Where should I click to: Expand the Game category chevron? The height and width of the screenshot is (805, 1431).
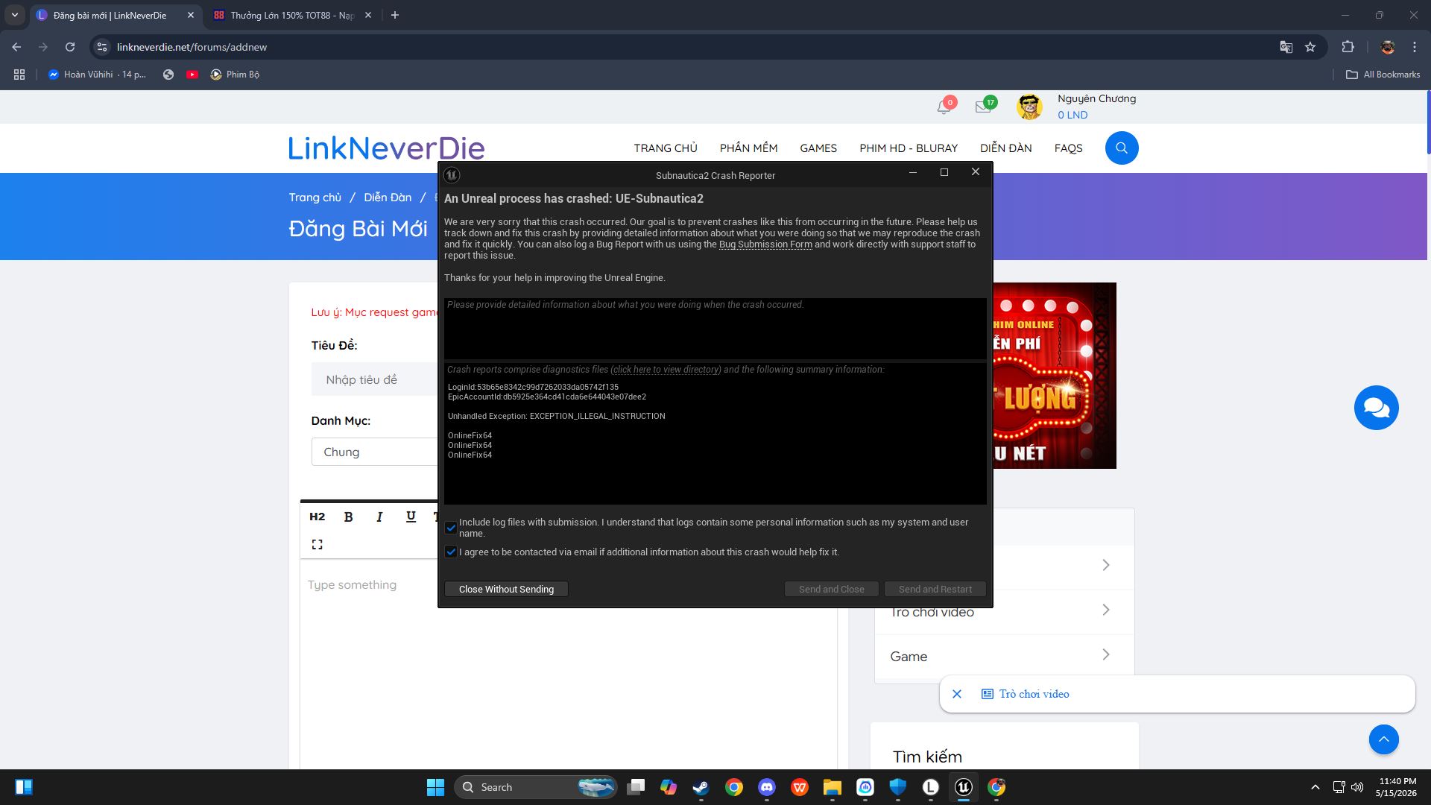click(1106, 655)
